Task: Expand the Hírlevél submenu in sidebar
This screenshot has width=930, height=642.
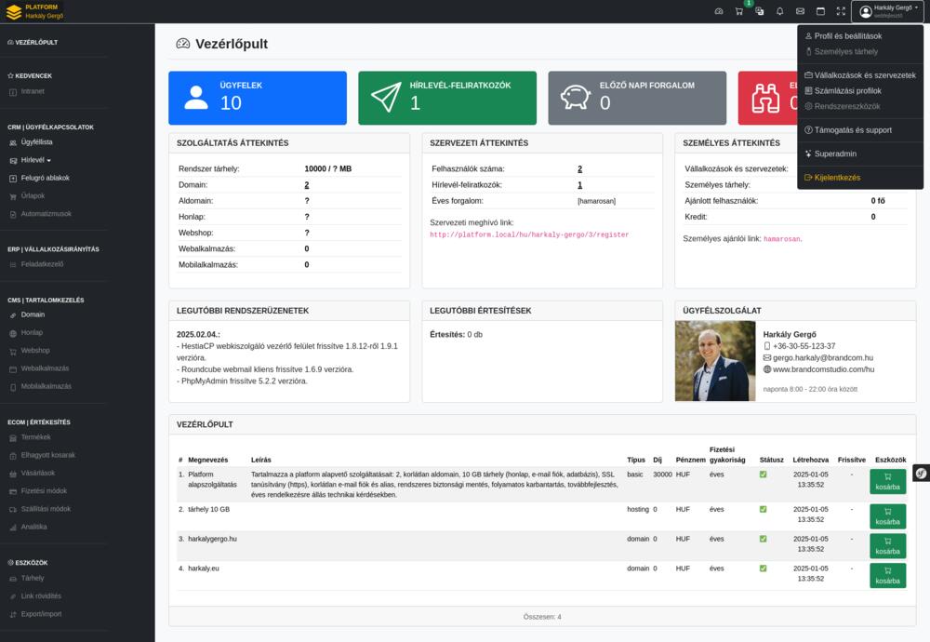Action: pos(36,160)
